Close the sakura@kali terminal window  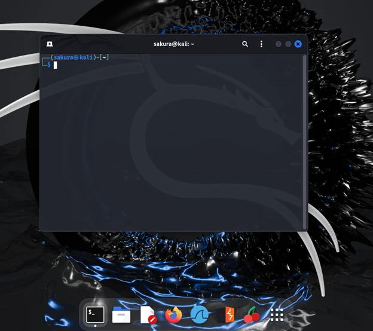(298, 44)
